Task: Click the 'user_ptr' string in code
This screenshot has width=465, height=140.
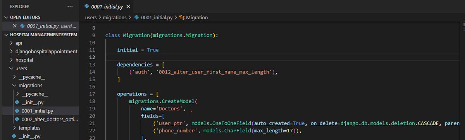Action: (171, 123)
